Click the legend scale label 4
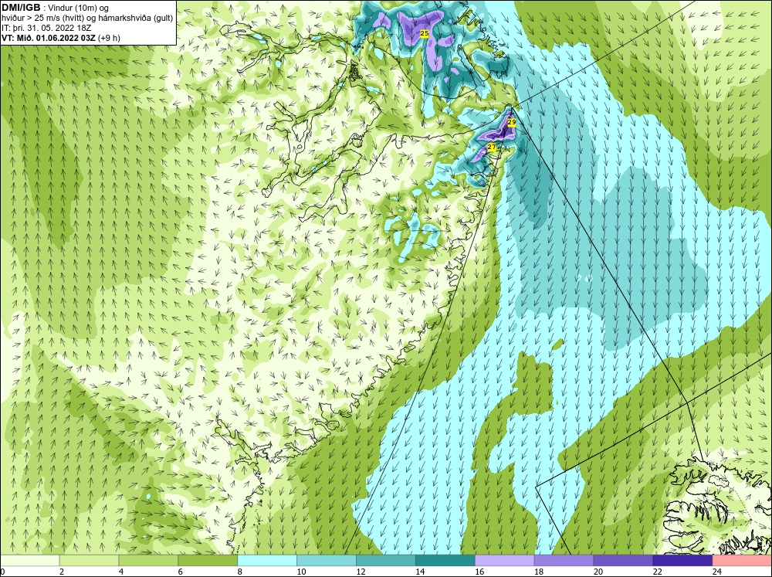This screenshot has width=772, height=577. point(121,572)
